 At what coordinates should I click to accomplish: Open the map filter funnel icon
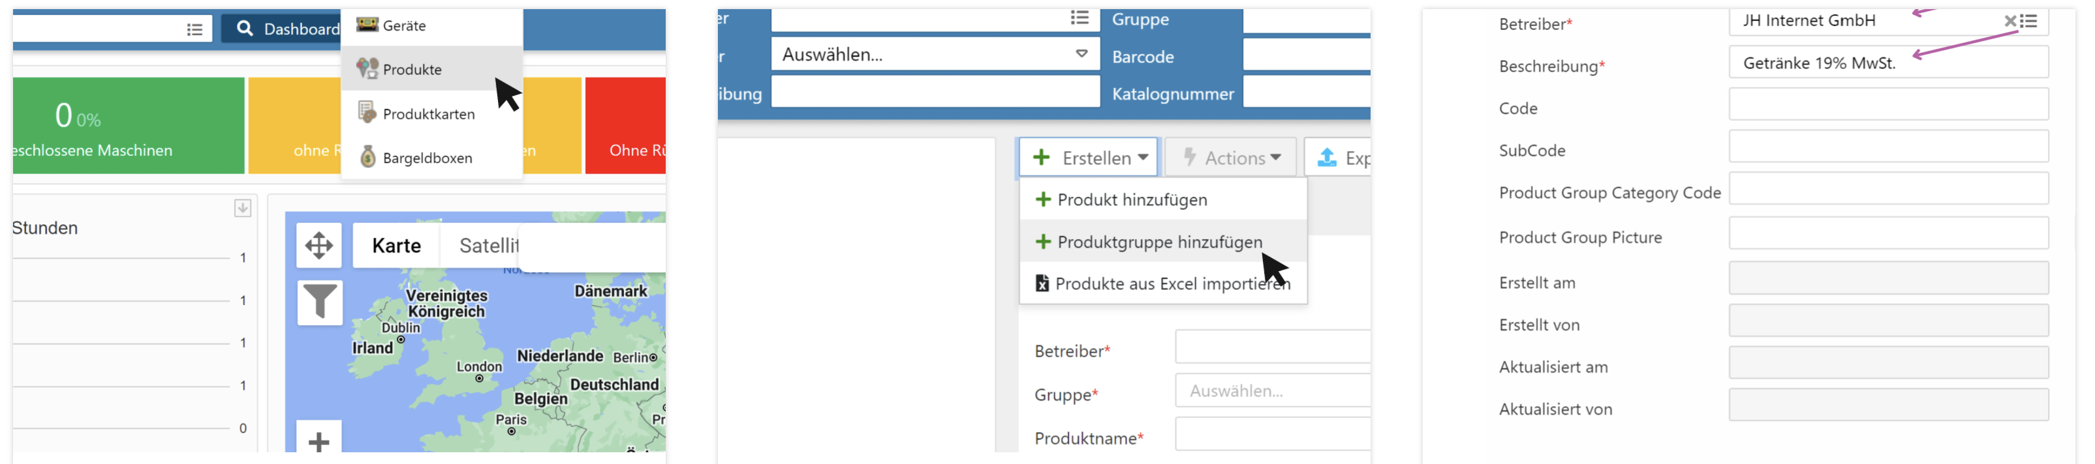pos(318,302)
